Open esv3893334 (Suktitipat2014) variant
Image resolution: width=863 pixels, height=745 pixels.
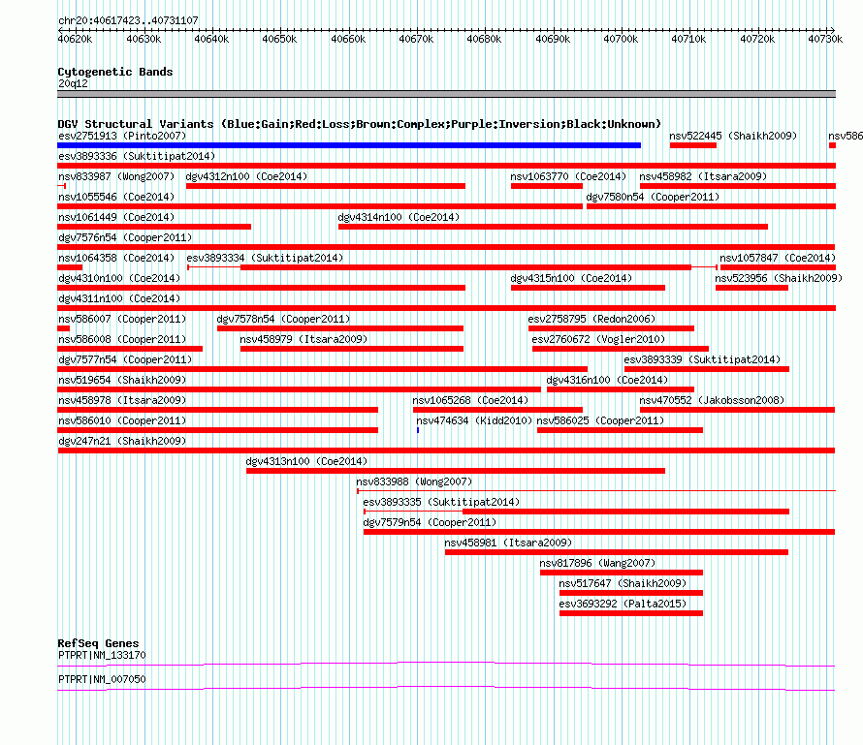pos(265,258)
